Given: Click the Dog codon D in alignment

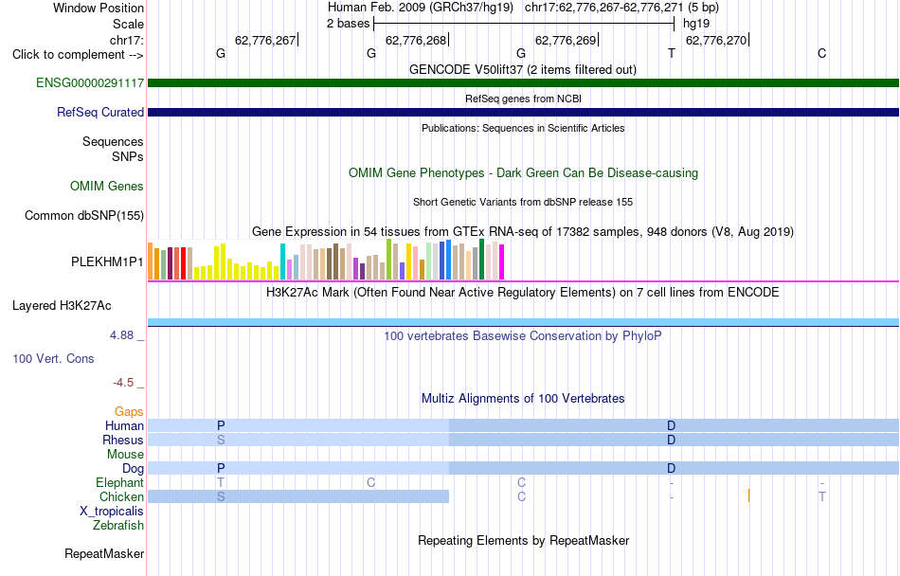Looking at the screenshot, I should click(671, 468).
